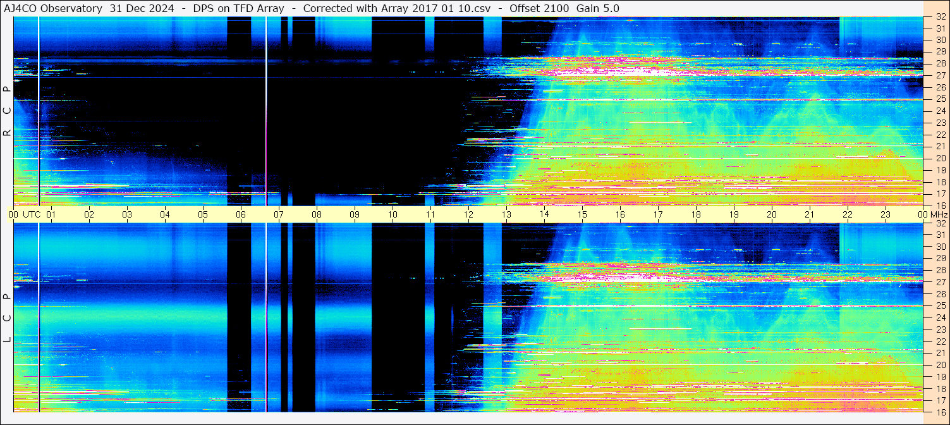The height and width of the screenshot is (425, 950).
Task: Select the 20 hour tick label on time axis
Action: pos(772,214)
